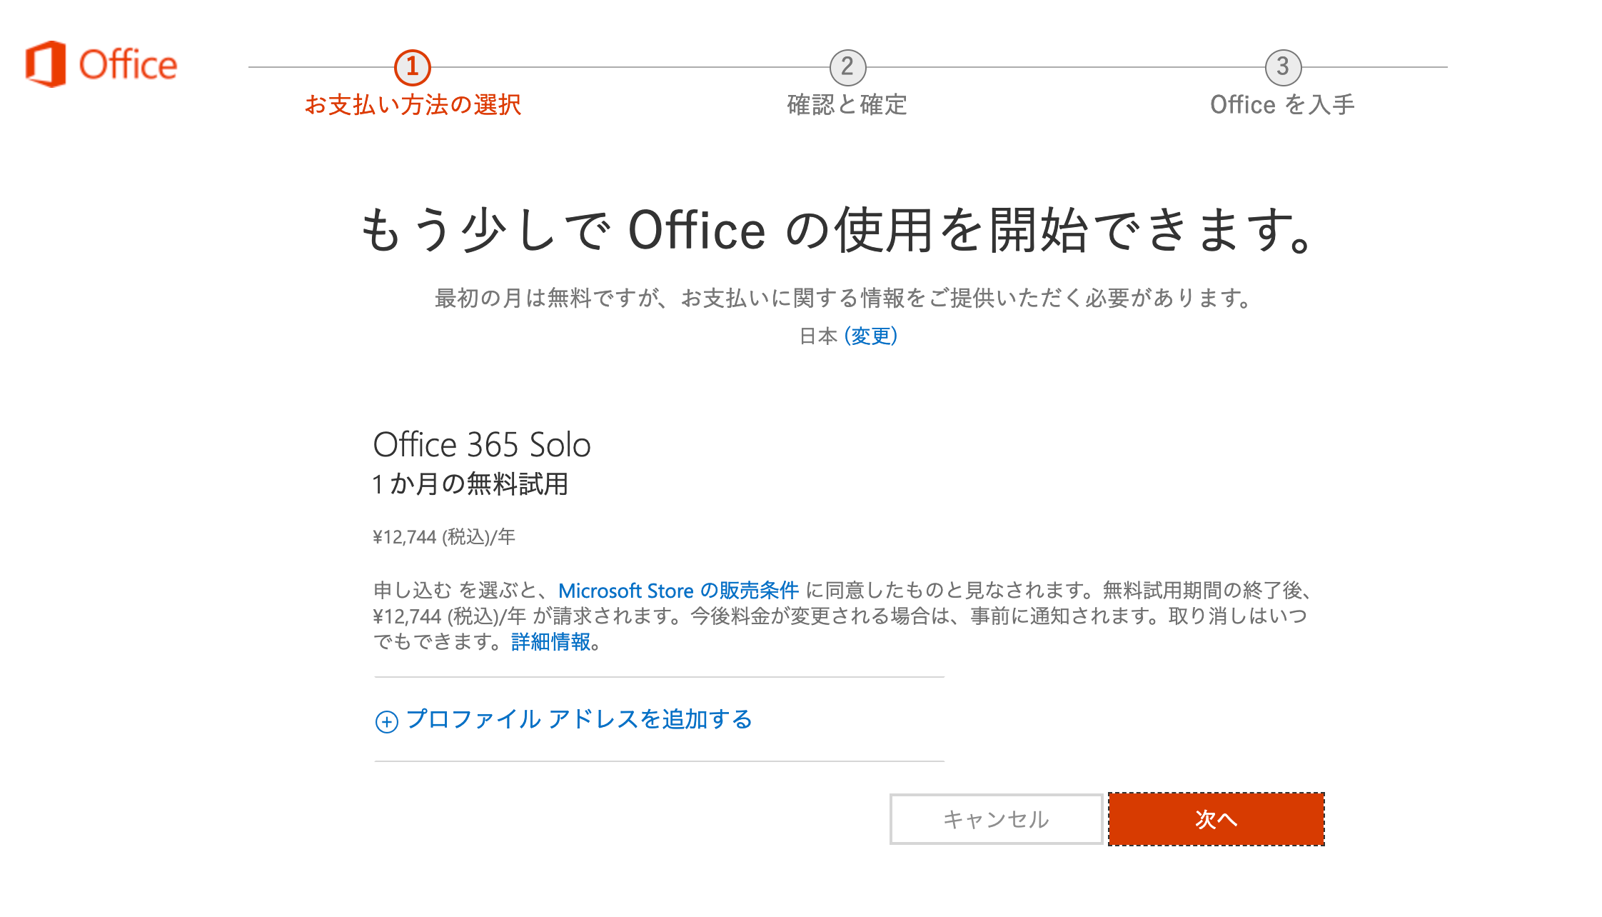Click the Office 365 Solo product title
This screenshot has height=917, width=1602.
coord(482,445)
